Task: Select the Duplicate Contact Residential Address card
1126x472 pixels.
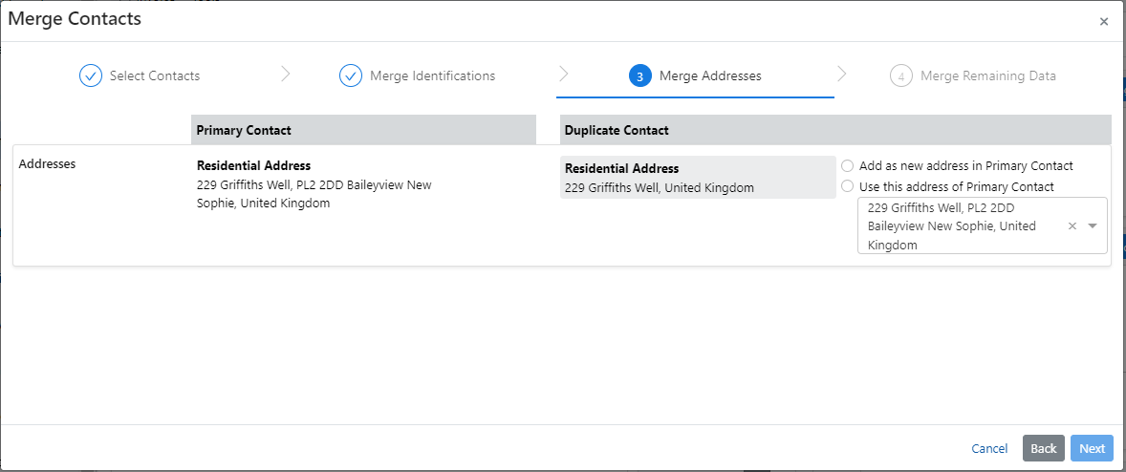Action: pos(698,178)
